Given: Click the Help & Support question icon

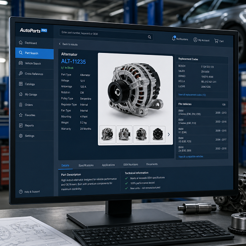Looking at the screenshot, I should [x=21, y=192].
